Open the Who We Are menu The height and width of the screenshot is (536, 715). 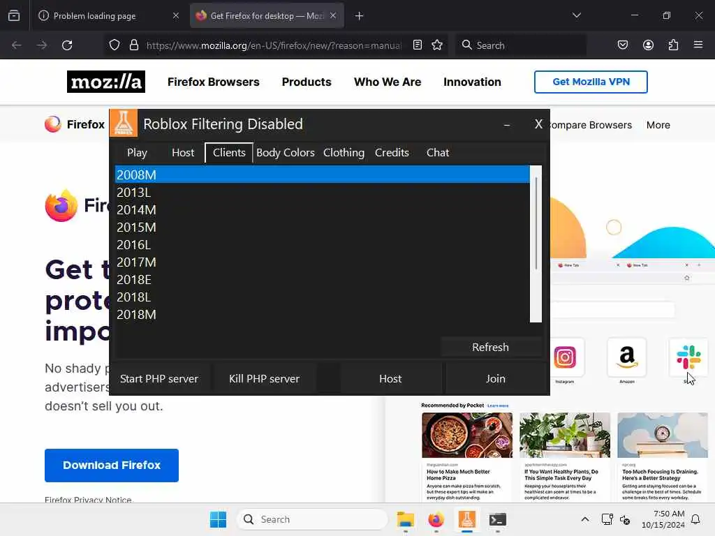388,82
